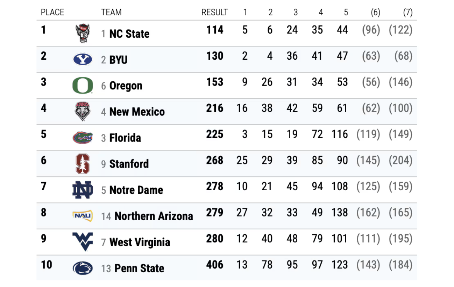Screen dimensions: 454x287
Task: Click Penn State's total score 406
Action: point(215,265)
